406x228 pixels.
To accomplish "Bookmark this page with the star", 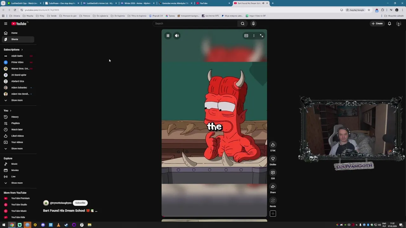I will [x=369, y=10].
